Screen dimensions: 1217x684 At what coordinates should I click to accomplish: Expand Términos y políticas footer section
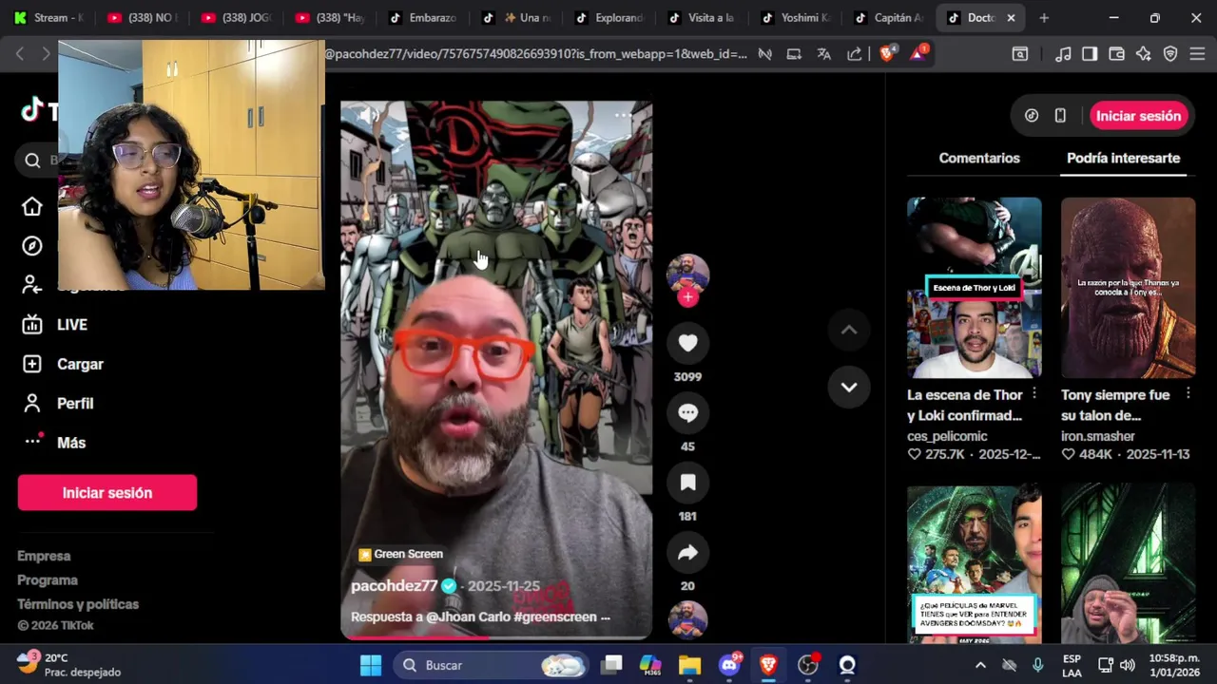(x=78, y=604)
